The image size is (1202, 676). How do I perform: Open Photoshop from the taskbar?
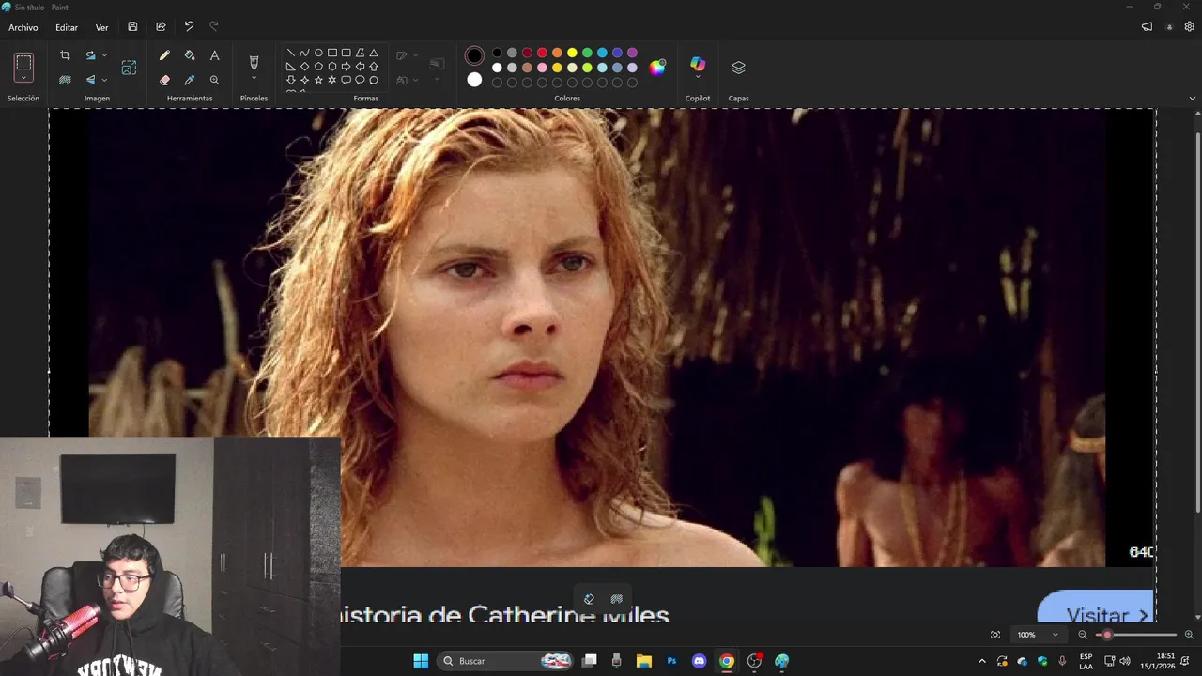[671, 661]
